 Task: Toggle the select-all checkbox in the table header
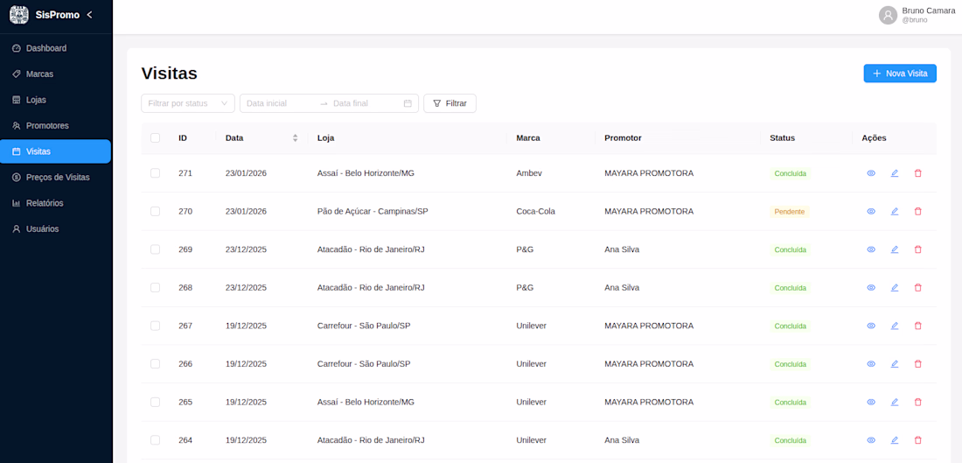tap(156, 137)
